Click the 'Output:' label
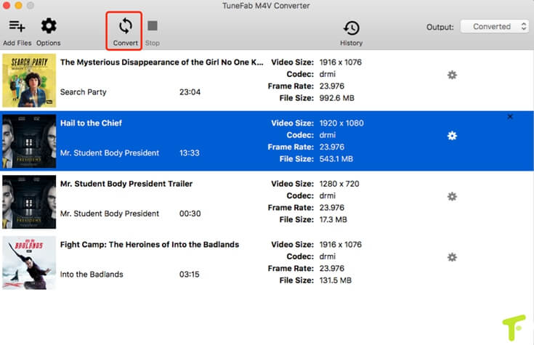Viewport: 534px width, 345px height. pos(440,27)
